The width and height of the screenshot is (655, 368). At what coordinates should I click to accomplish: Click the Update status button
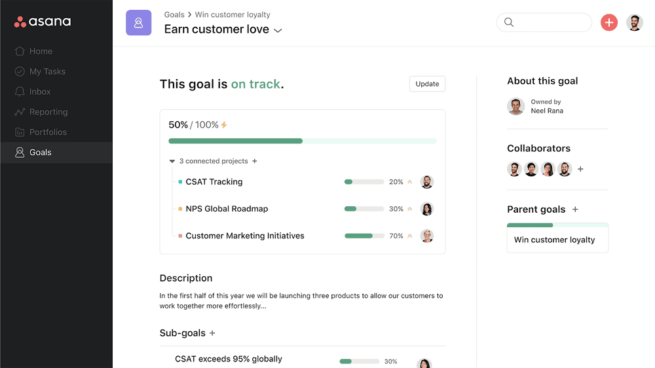click(x=427, y=84)
